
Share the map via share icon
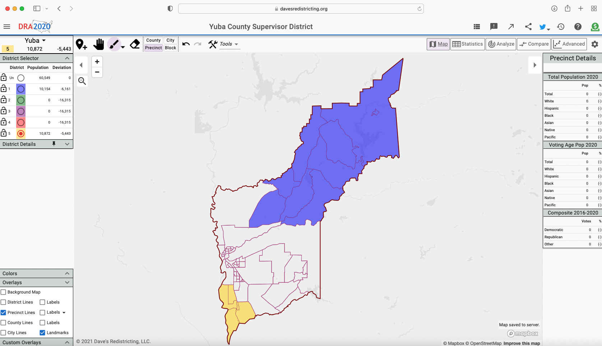click(x=528, y=27)
